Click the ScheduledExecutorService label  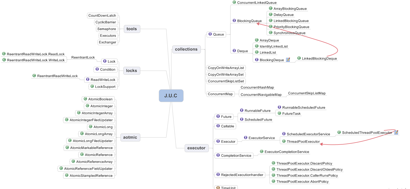(x=308, y=134)
